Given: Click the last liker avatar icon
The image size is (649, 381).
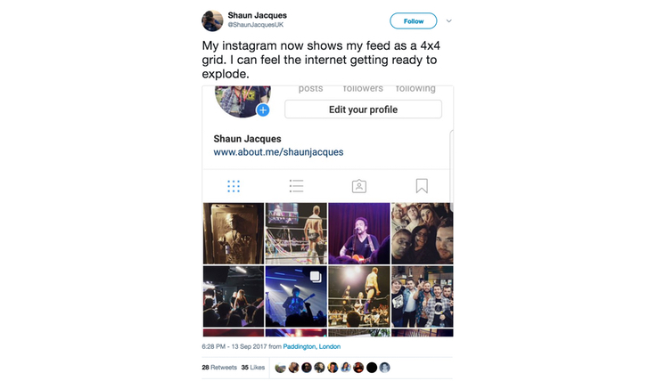Looking at the screenshot, I should coord(385,368).
